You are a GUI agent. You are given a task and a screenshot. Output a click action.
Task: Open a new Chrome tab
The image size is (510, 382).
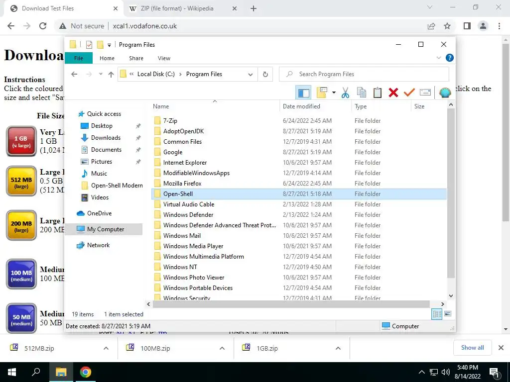pyautogui.click(x=254, y=8)
